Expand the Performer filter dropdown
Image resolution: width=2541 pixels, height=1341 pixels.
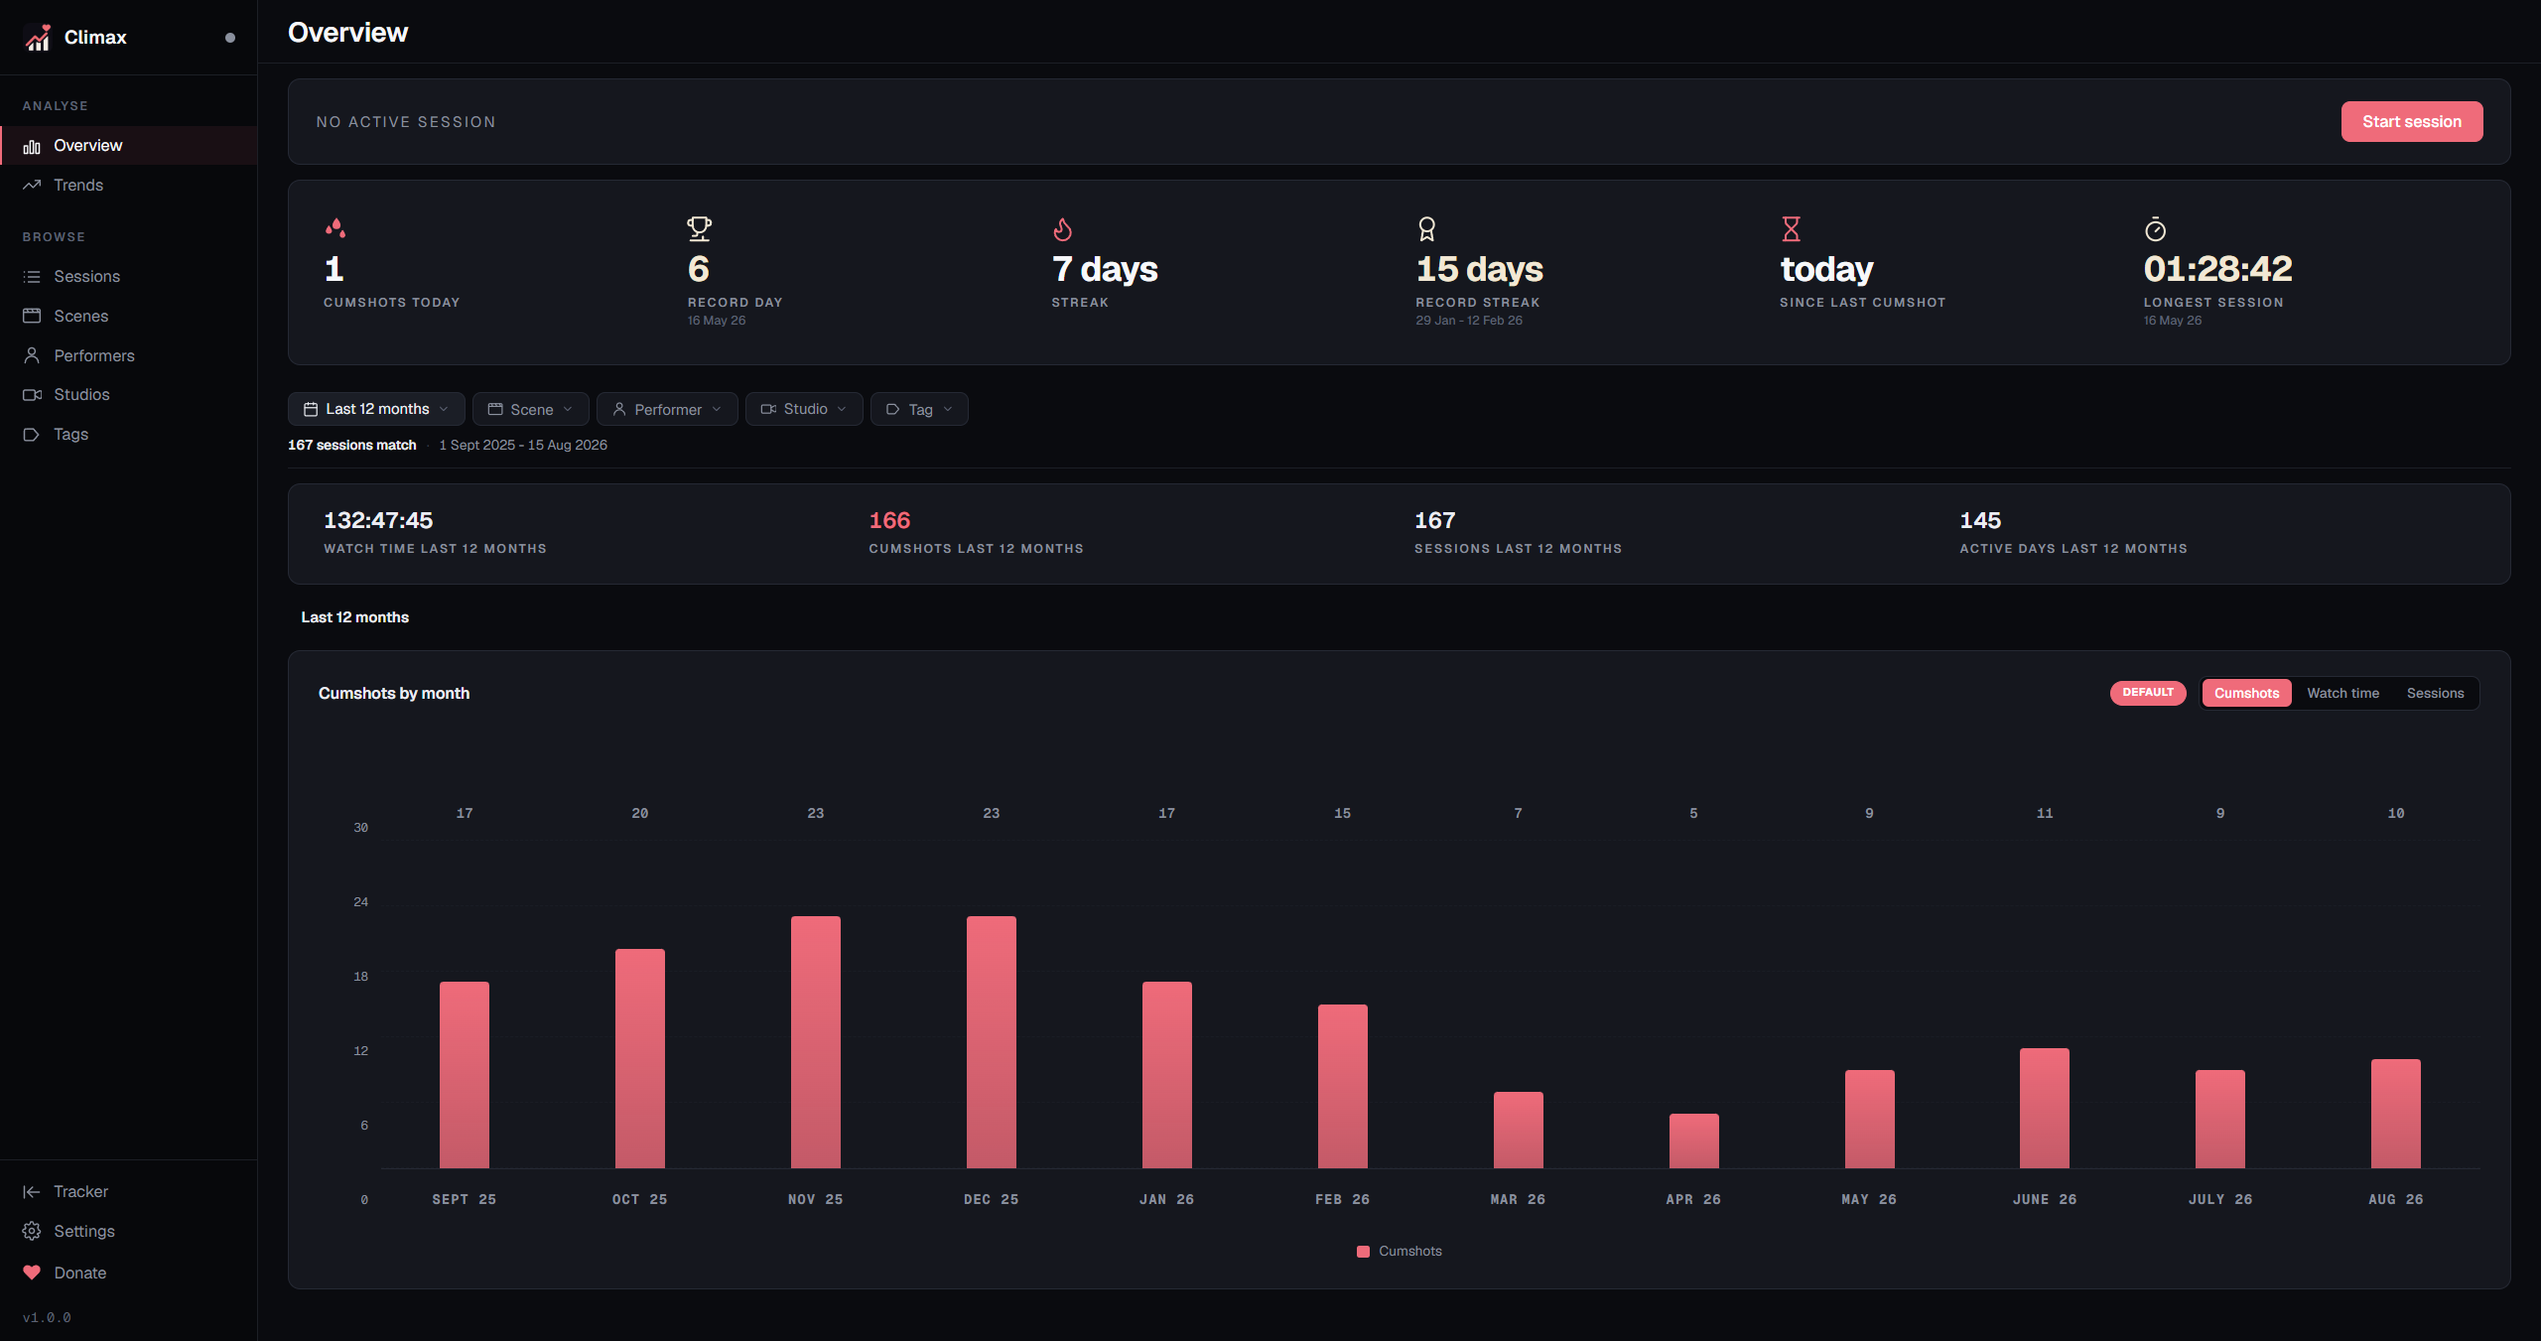point(667,409)
